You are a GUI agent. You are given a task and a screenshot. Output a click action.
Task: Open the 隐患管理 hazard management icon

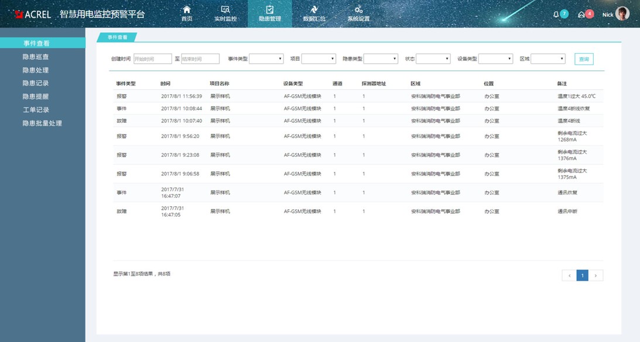pos(269,13)
